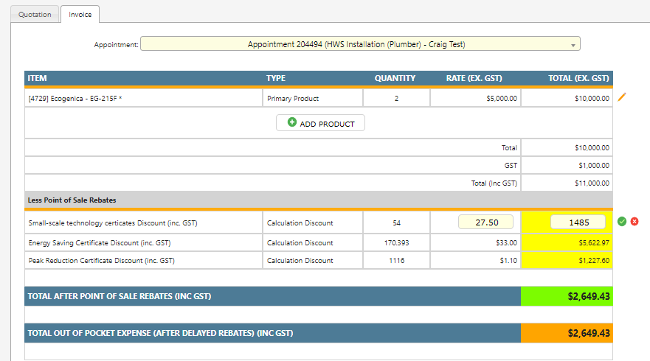Click the green $2,649.43 total after rebates

click(566, 296)
